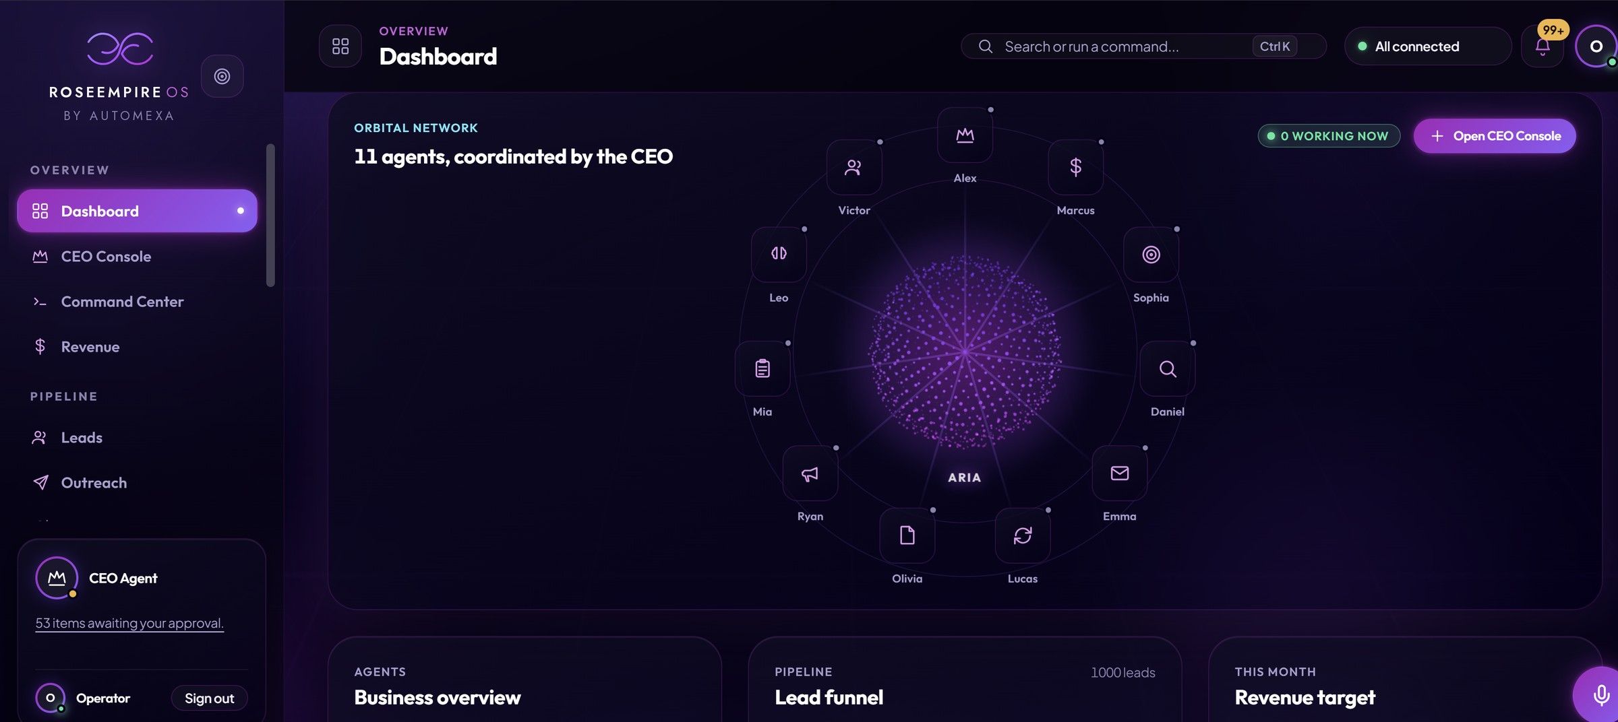The image size is (1618, 722).
Task: Go to the Outreach page
Action: (138, 482)
